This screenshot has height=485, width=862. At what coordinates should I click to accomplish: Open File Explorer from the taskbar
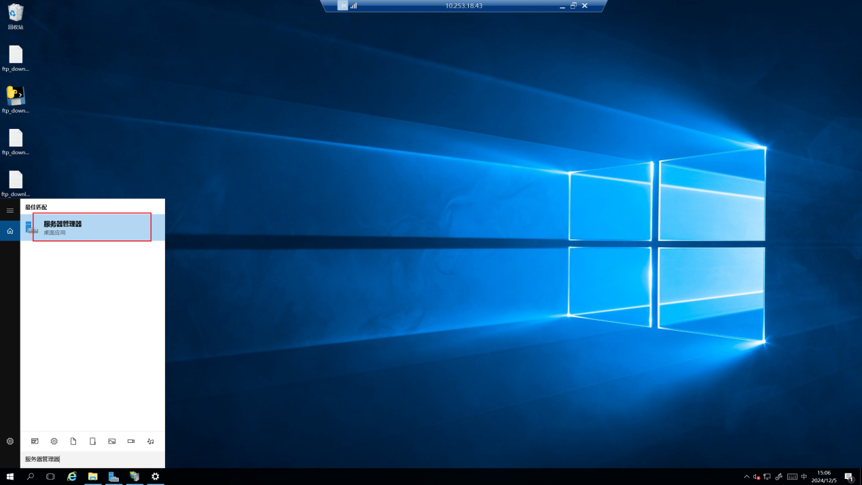(x=92, y=477)
